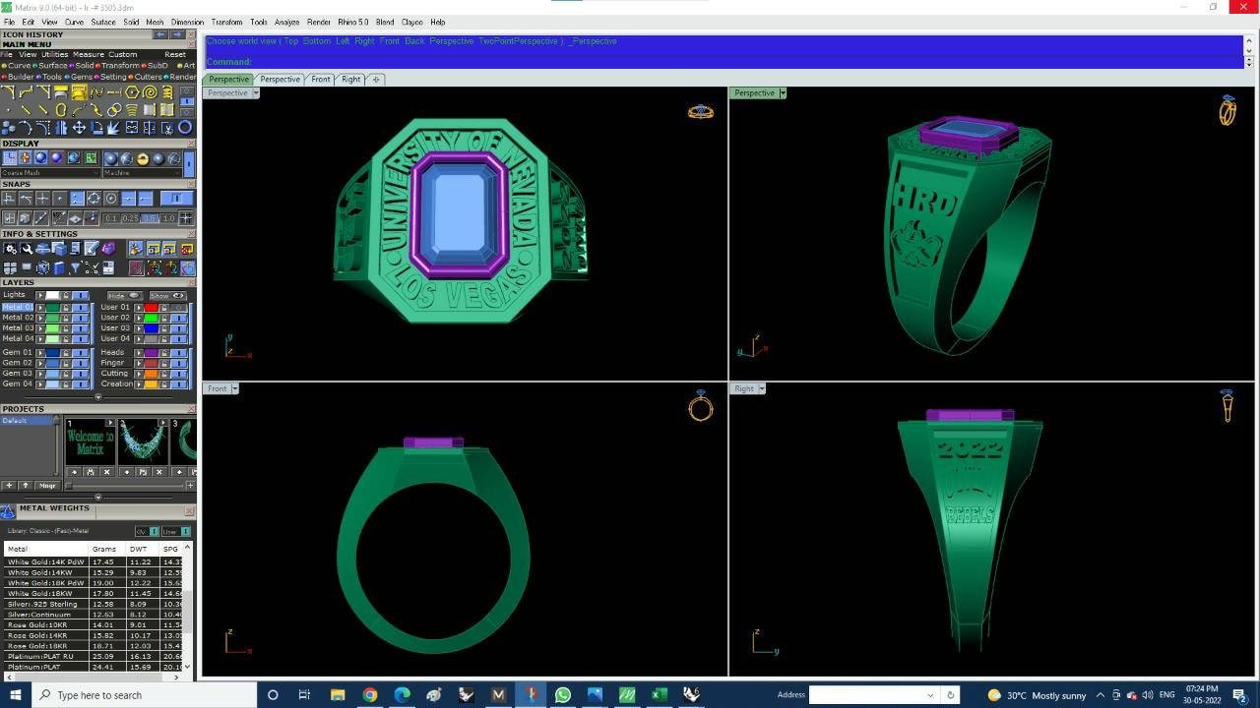This screenshot has width=1260, height=708.
Task: Click the ring icon in the Front viewport
Action: coord(701,406)
